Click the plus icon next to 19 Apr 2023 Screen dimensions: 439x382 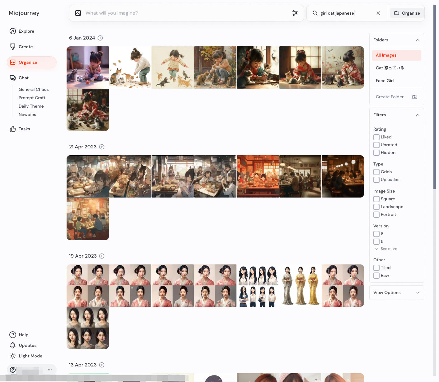(x=102, y=256)
